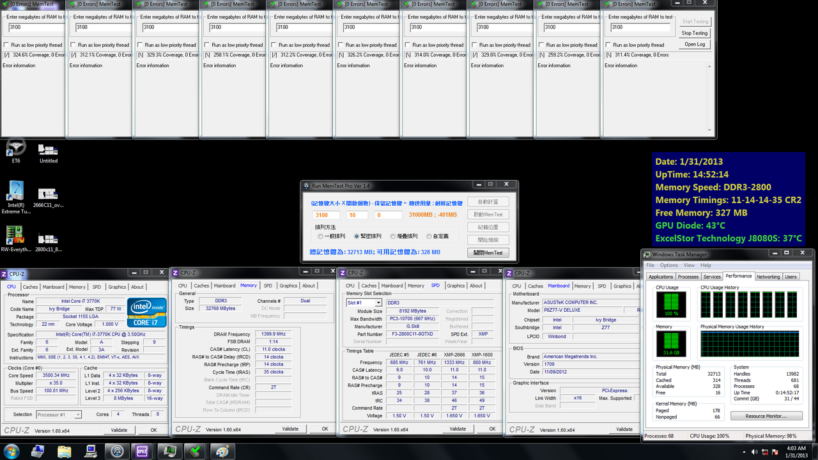Switch to Graphics tab in CPU-Z SPD window
This screenshot has width=818, height=460.
[x=456, y=286]
